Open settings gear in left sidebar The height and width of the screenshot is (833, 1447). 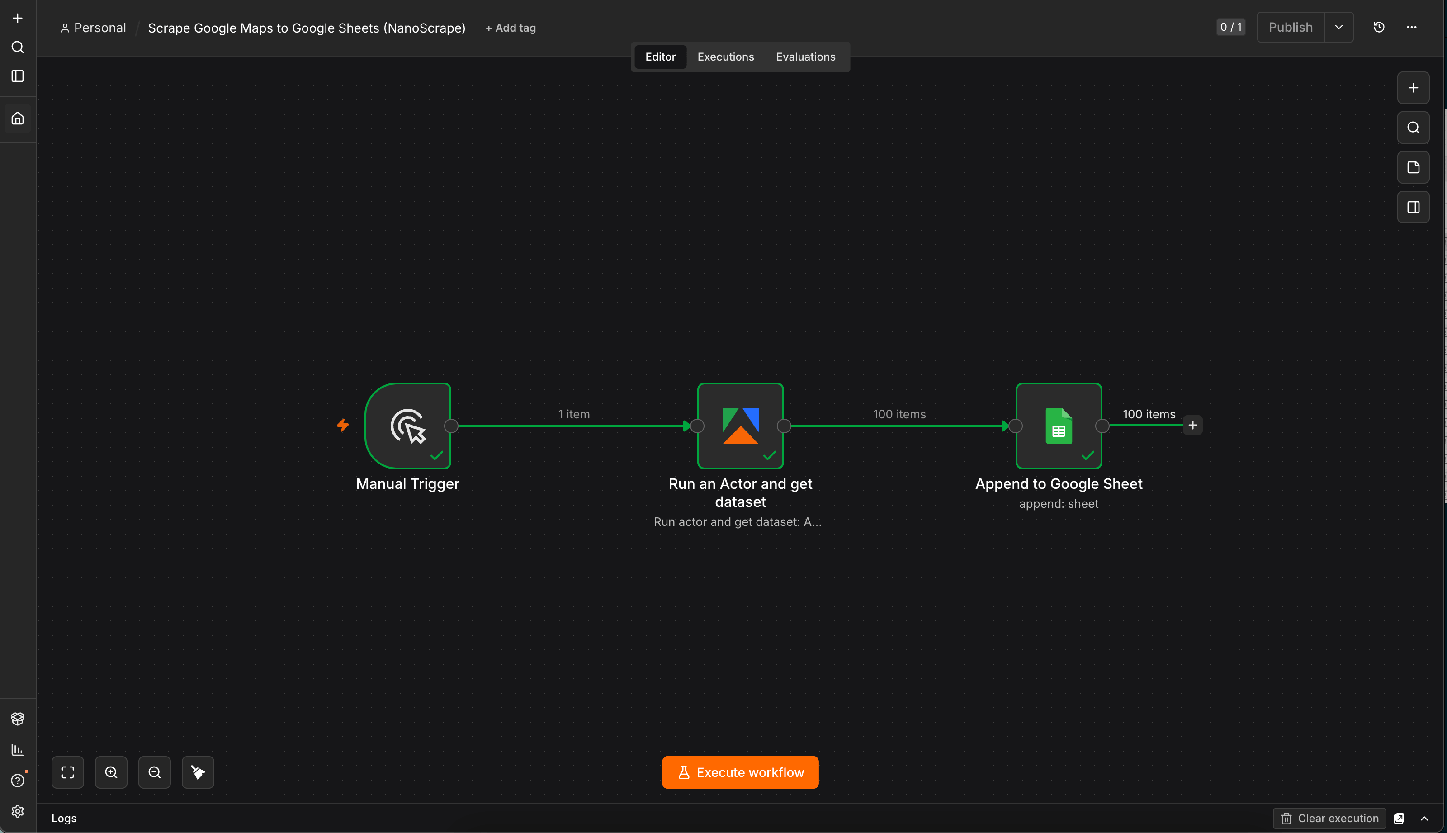[x=18, y=811]
